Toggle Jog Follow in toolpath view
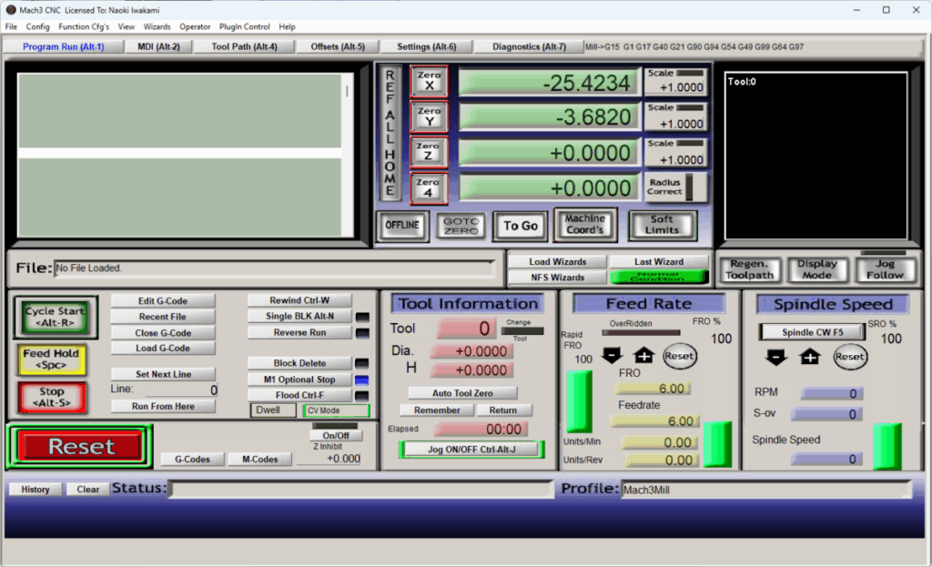 pos(885,269)
